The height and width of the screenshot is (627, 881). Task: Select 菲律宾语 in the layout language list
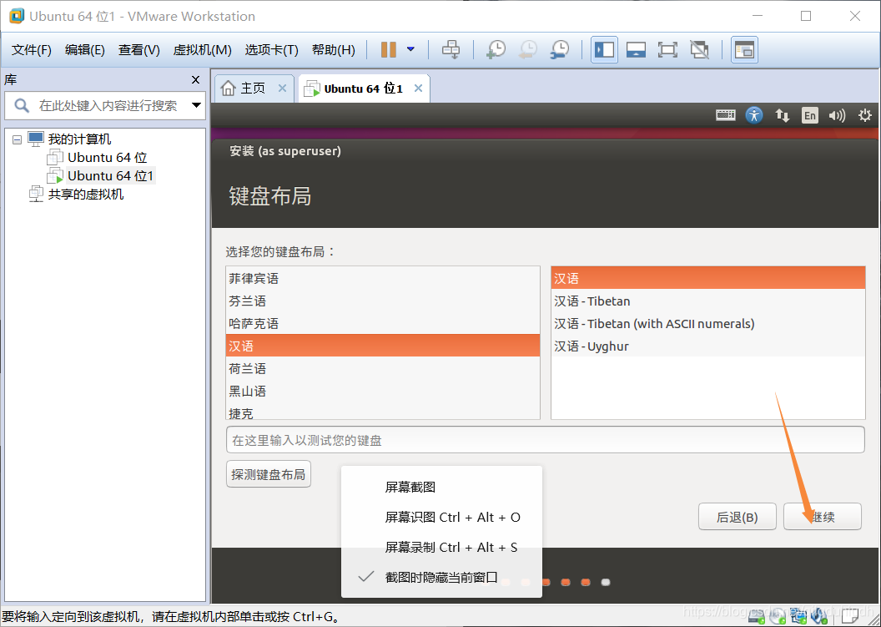(383, 278)
